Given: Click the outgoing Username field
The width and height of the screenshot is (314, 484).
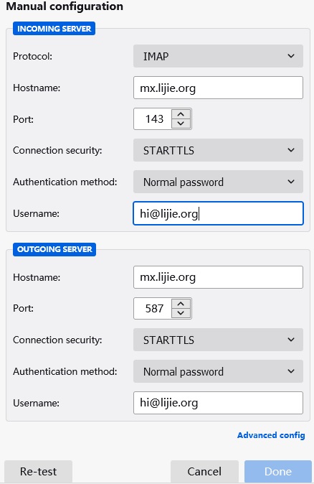Looking at the screenshot, I should click(218, 403).
